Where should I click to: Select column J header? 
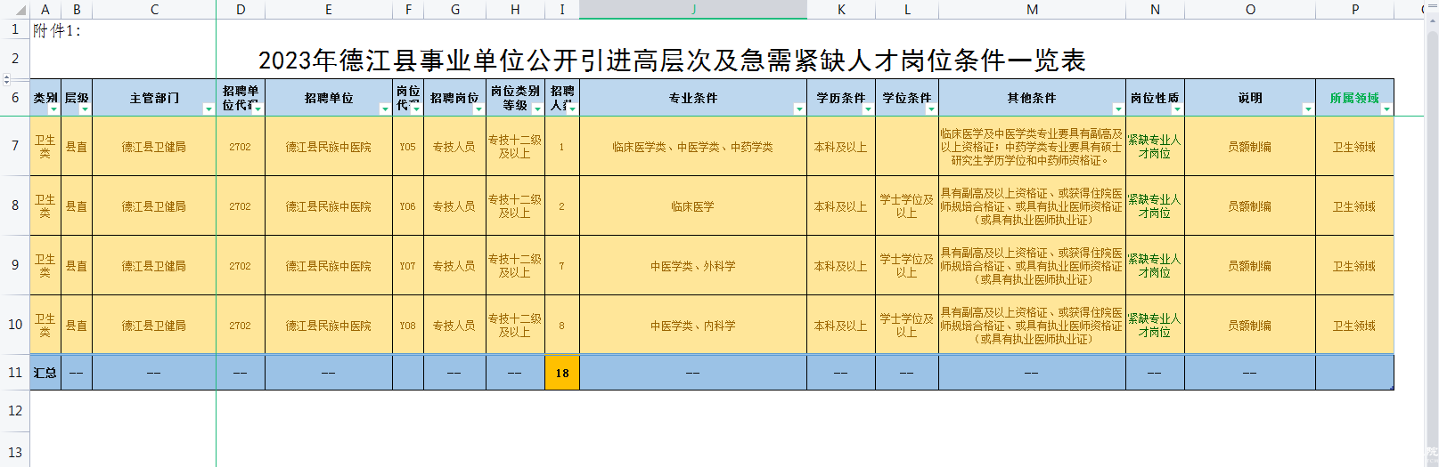tap(692, 10)
